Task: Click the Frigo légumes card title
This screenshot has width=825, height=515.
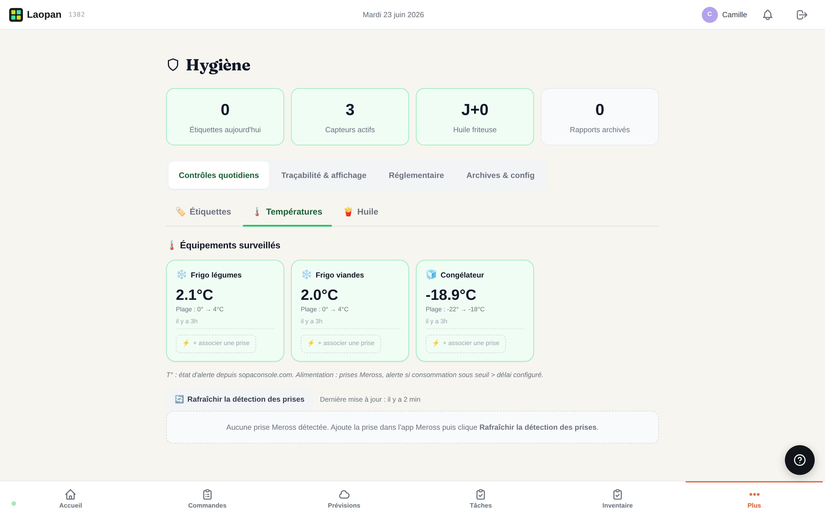Action: coord(216,275)
